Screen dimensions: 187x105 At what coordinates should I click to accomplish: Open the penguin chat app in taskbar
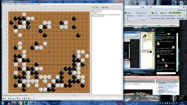(x=21, y=103)
